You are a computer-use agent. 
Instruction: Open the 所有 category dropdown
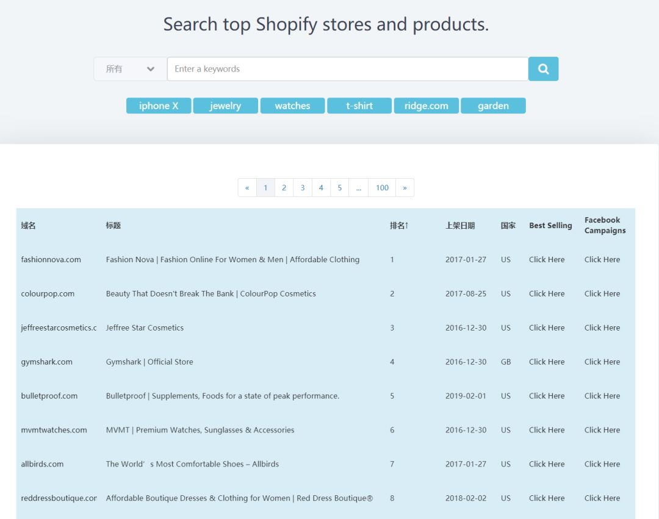[130, 69]
